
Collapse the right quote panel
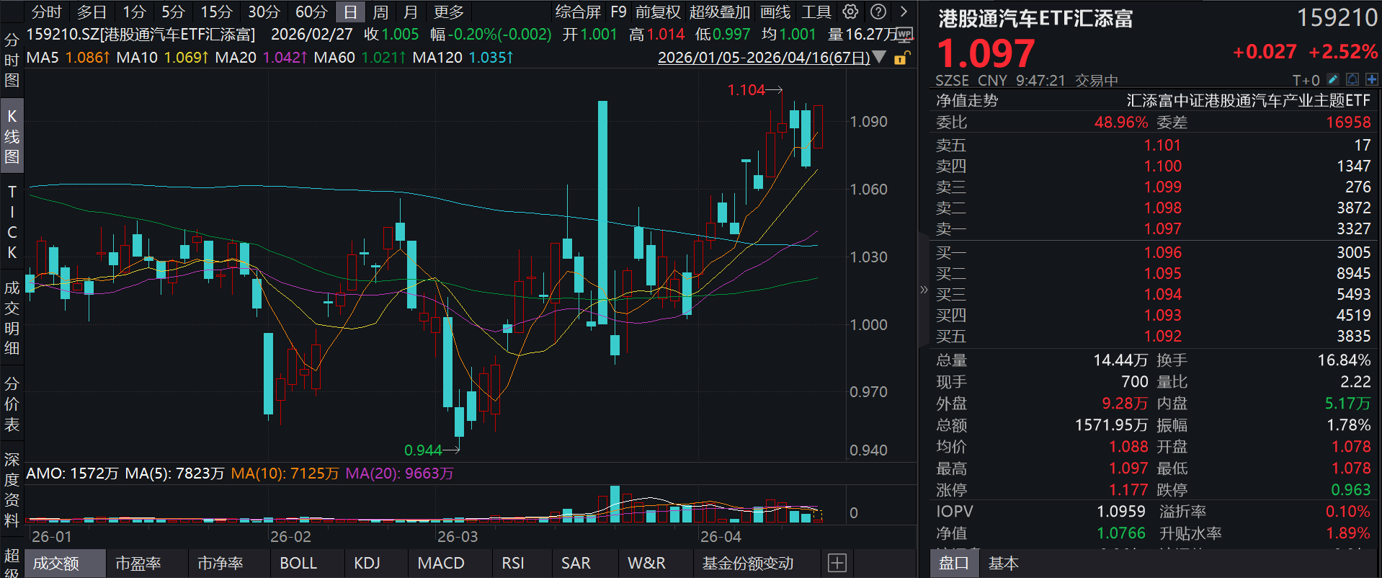pyautogui.click(x=924, y=290)
